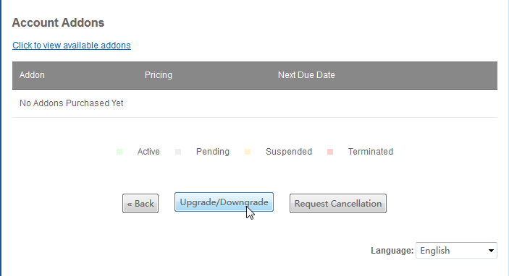
Task: Click the Language label text
Action: point(392,251)
